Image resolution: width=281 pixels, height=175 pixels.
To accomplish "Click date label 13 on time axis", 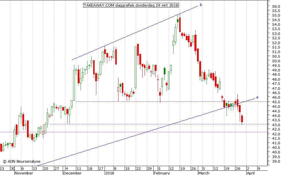I will click(35, 169).
